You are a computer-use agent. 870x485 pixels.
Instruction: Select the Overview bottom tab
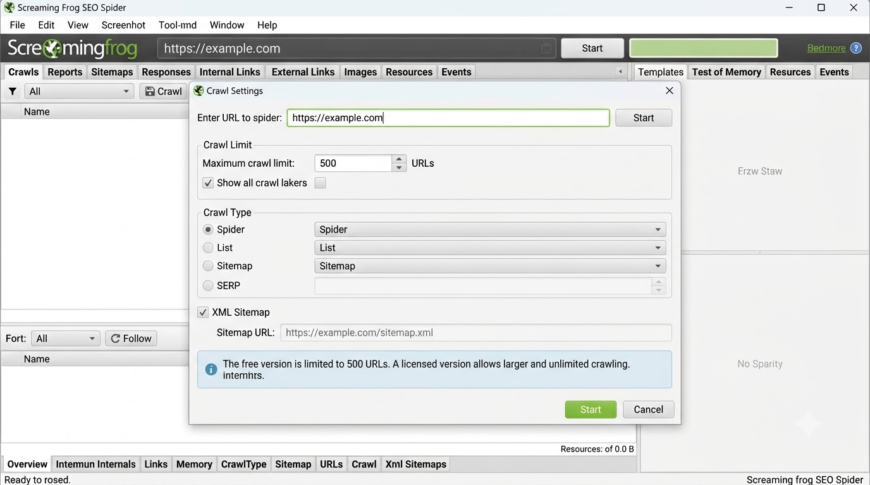pyautogui.click(x=27, y=464)
